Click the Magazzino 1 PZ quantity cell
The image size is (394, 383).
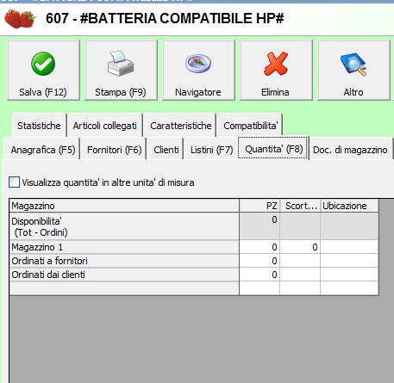pos(260,247)
